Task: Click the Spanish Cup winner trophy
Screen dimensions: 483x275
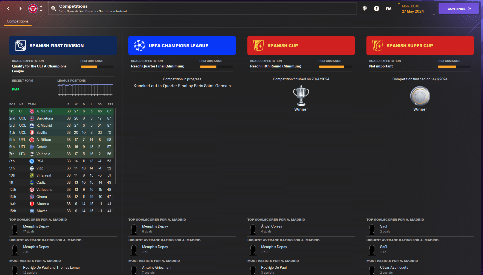Action: [301, 95]
